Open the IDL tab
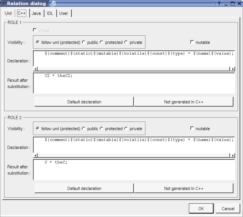The height and width of the screenshot is (217, 243). point(50,13)
